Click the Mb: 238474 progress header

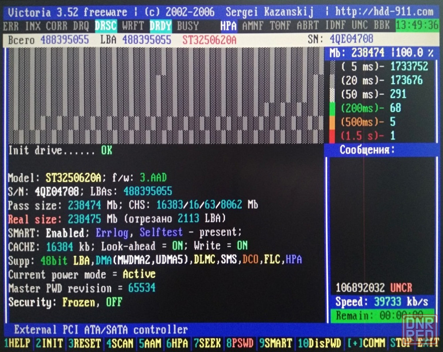(381, 53)
